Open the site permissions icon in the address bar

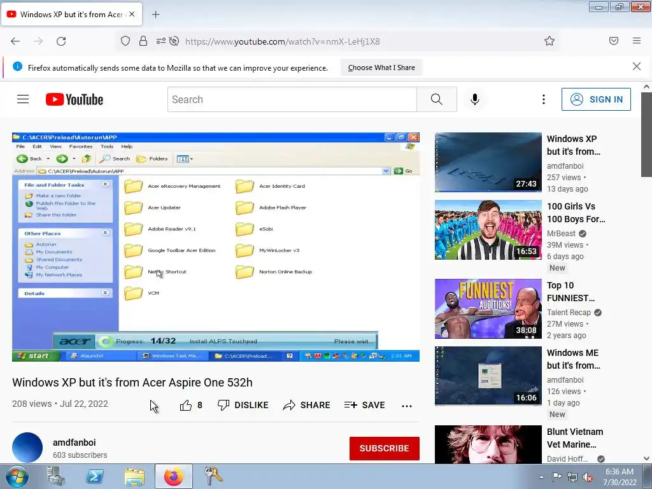click(160, 41)
